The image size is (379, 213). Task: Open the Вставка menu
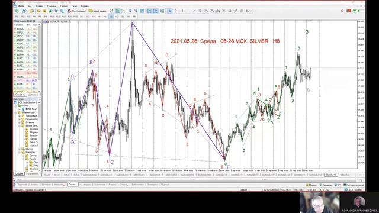40,6
